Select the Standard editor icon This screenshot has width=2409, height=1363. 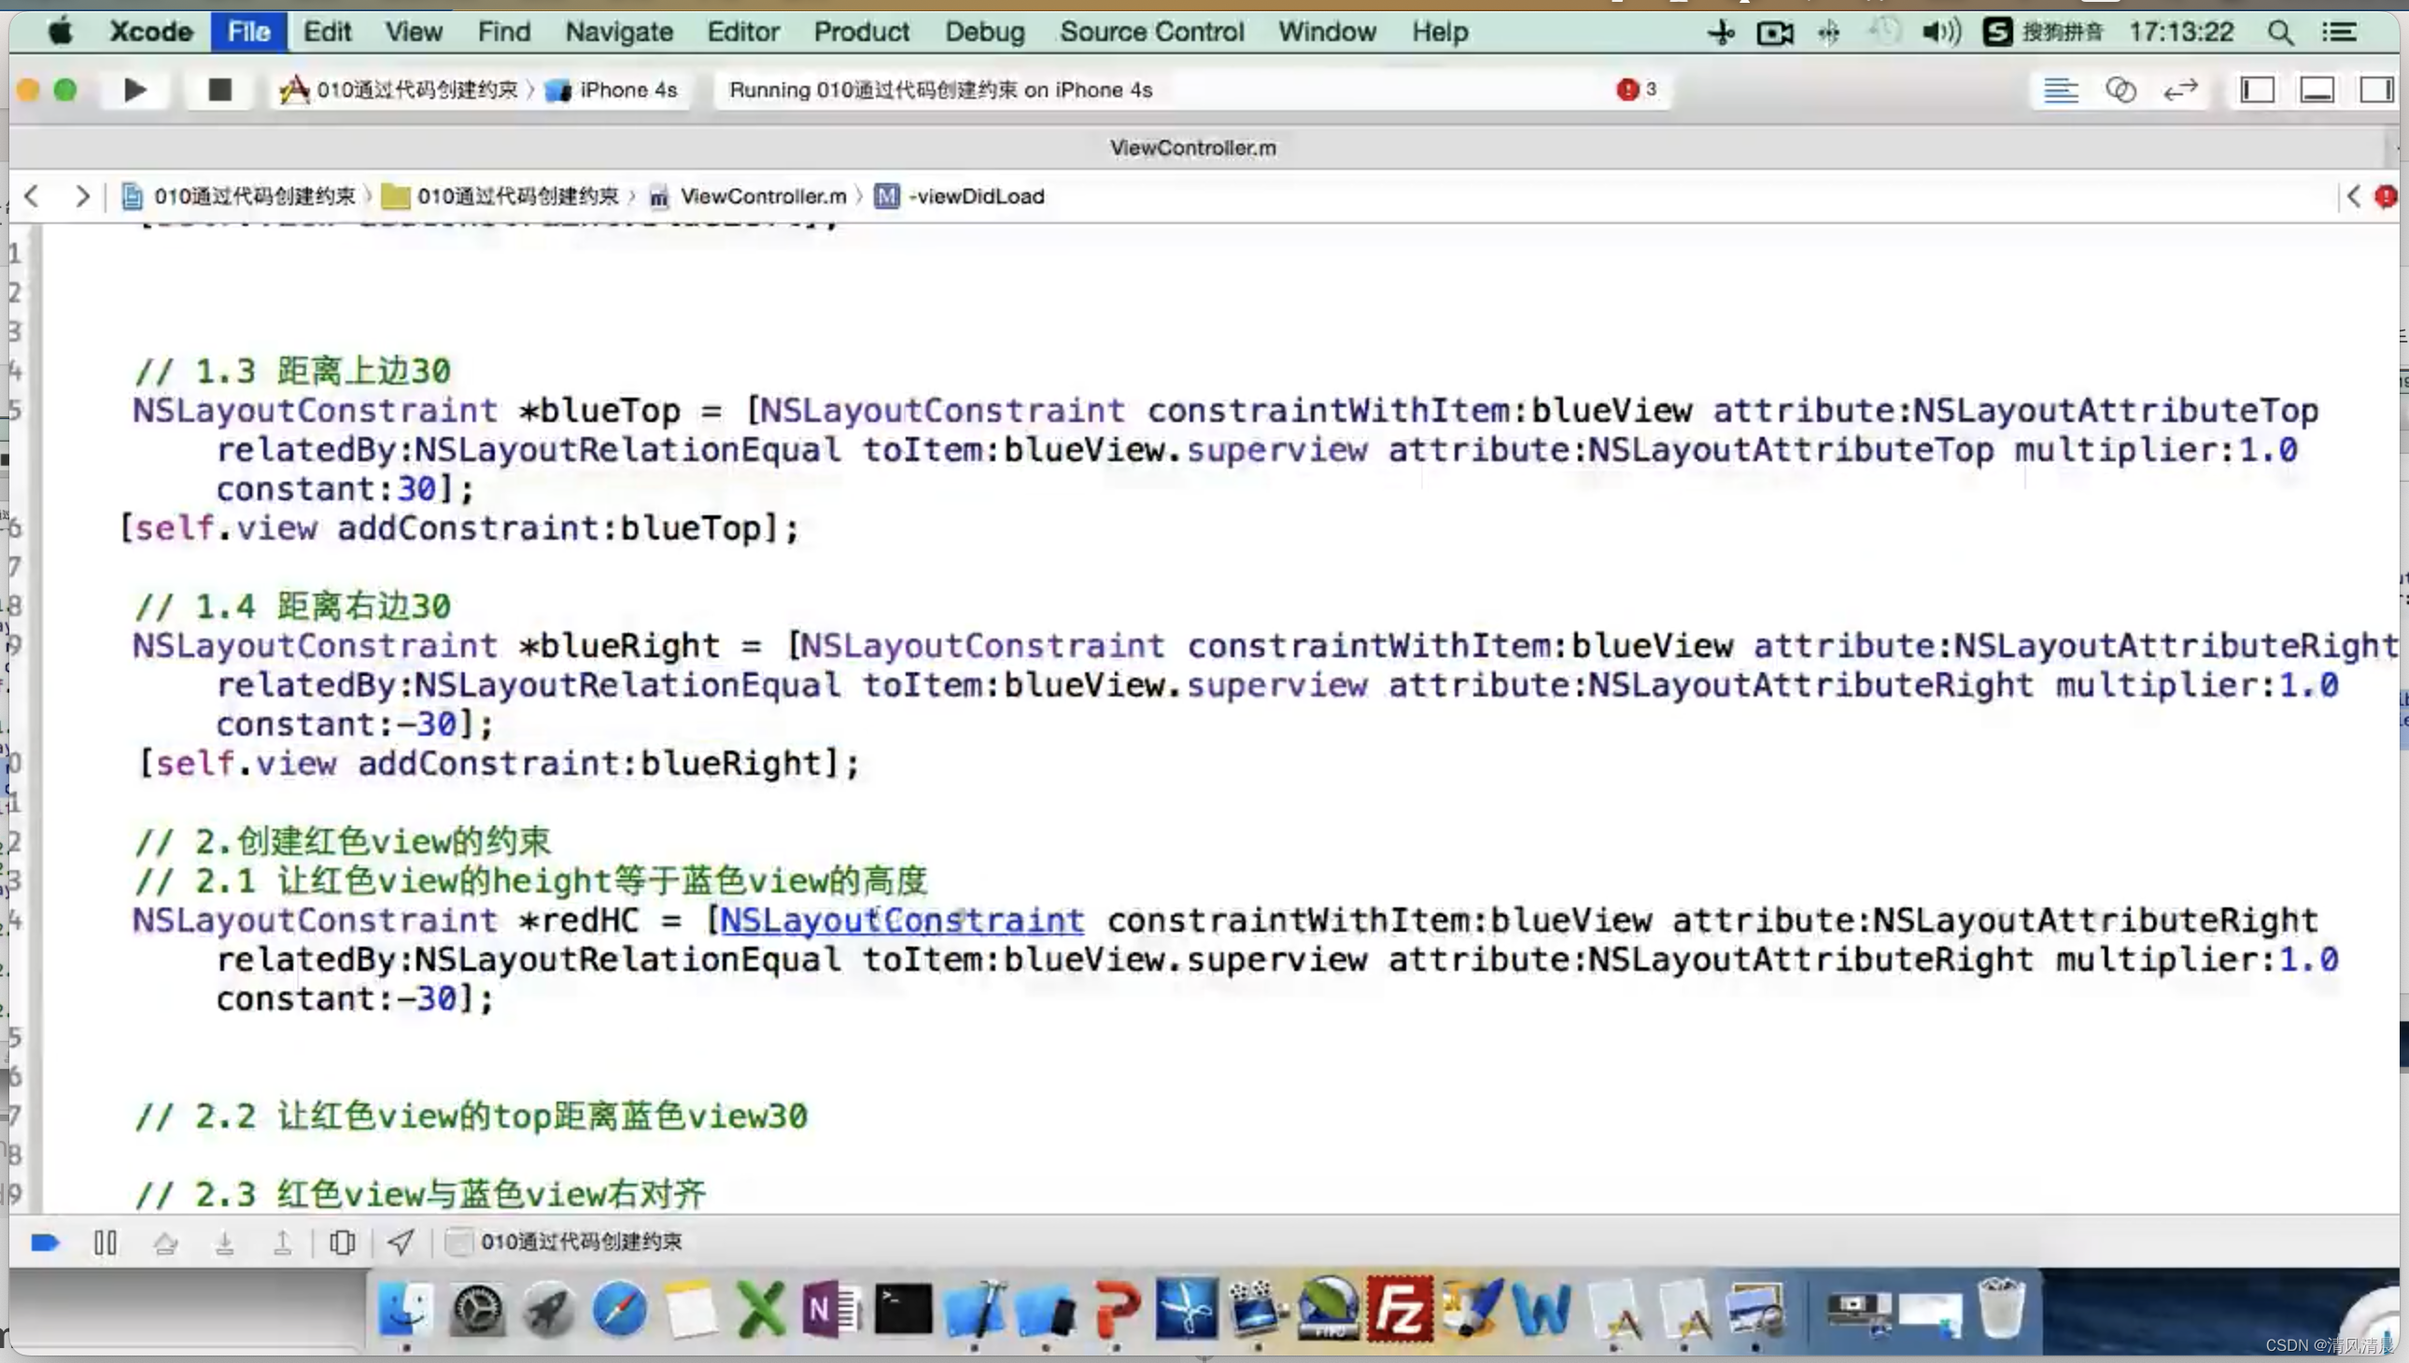coord(2060,90)
